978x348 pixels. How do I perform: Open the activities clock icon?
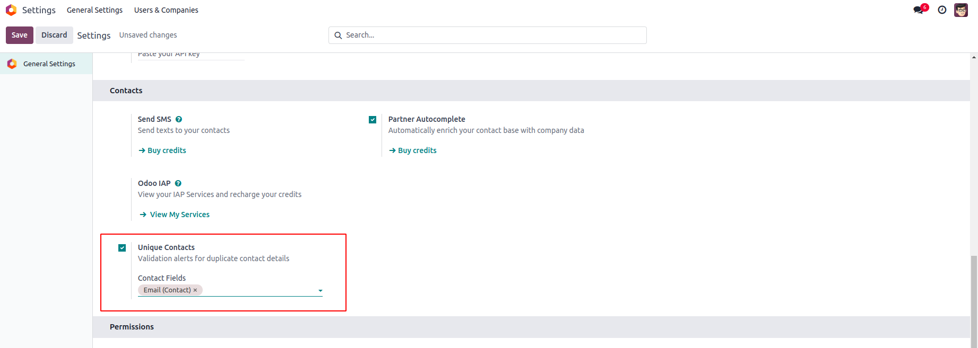pos(942,10)
